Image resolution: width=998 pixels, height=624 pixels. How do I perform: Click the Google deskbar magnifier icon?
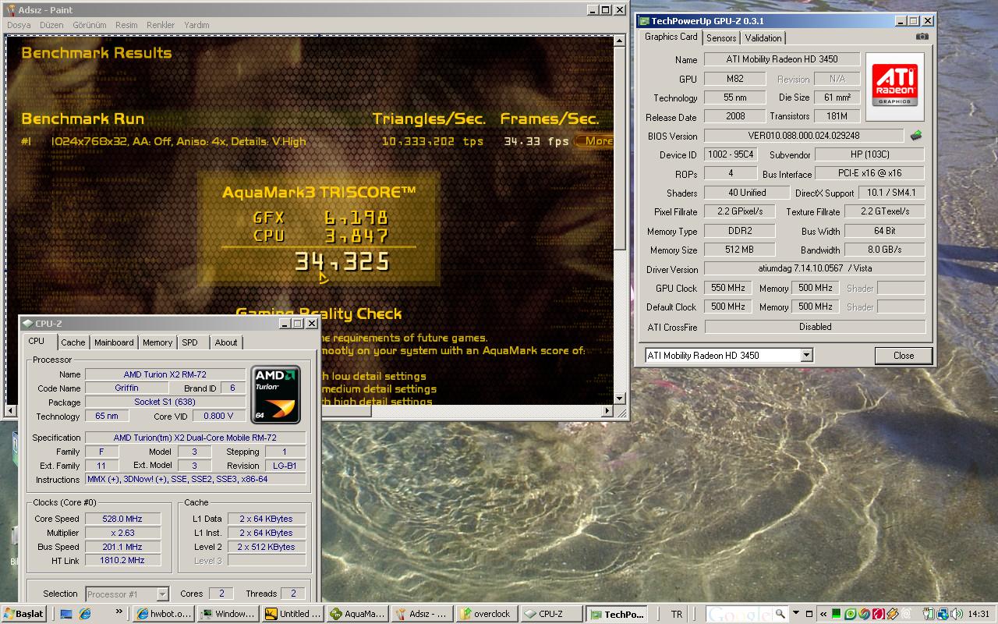click(x=780, y=614)
